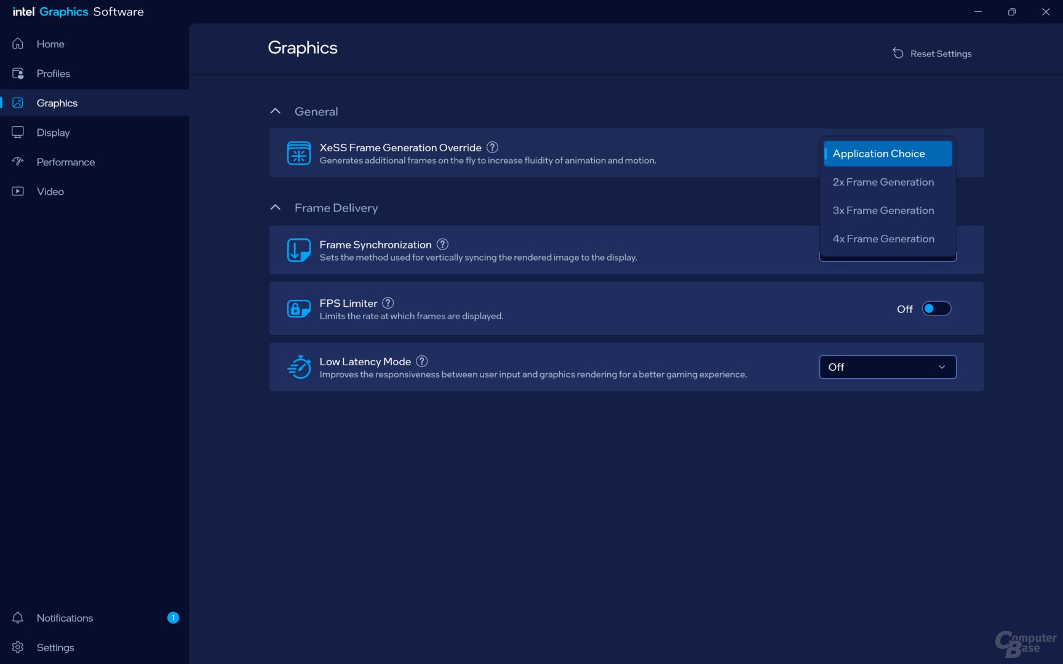The width and height of the screenshot is (1063, 664).
Task: Select 3x Frame Generation option
Action: pyautogui.click(x=883, y=210)
